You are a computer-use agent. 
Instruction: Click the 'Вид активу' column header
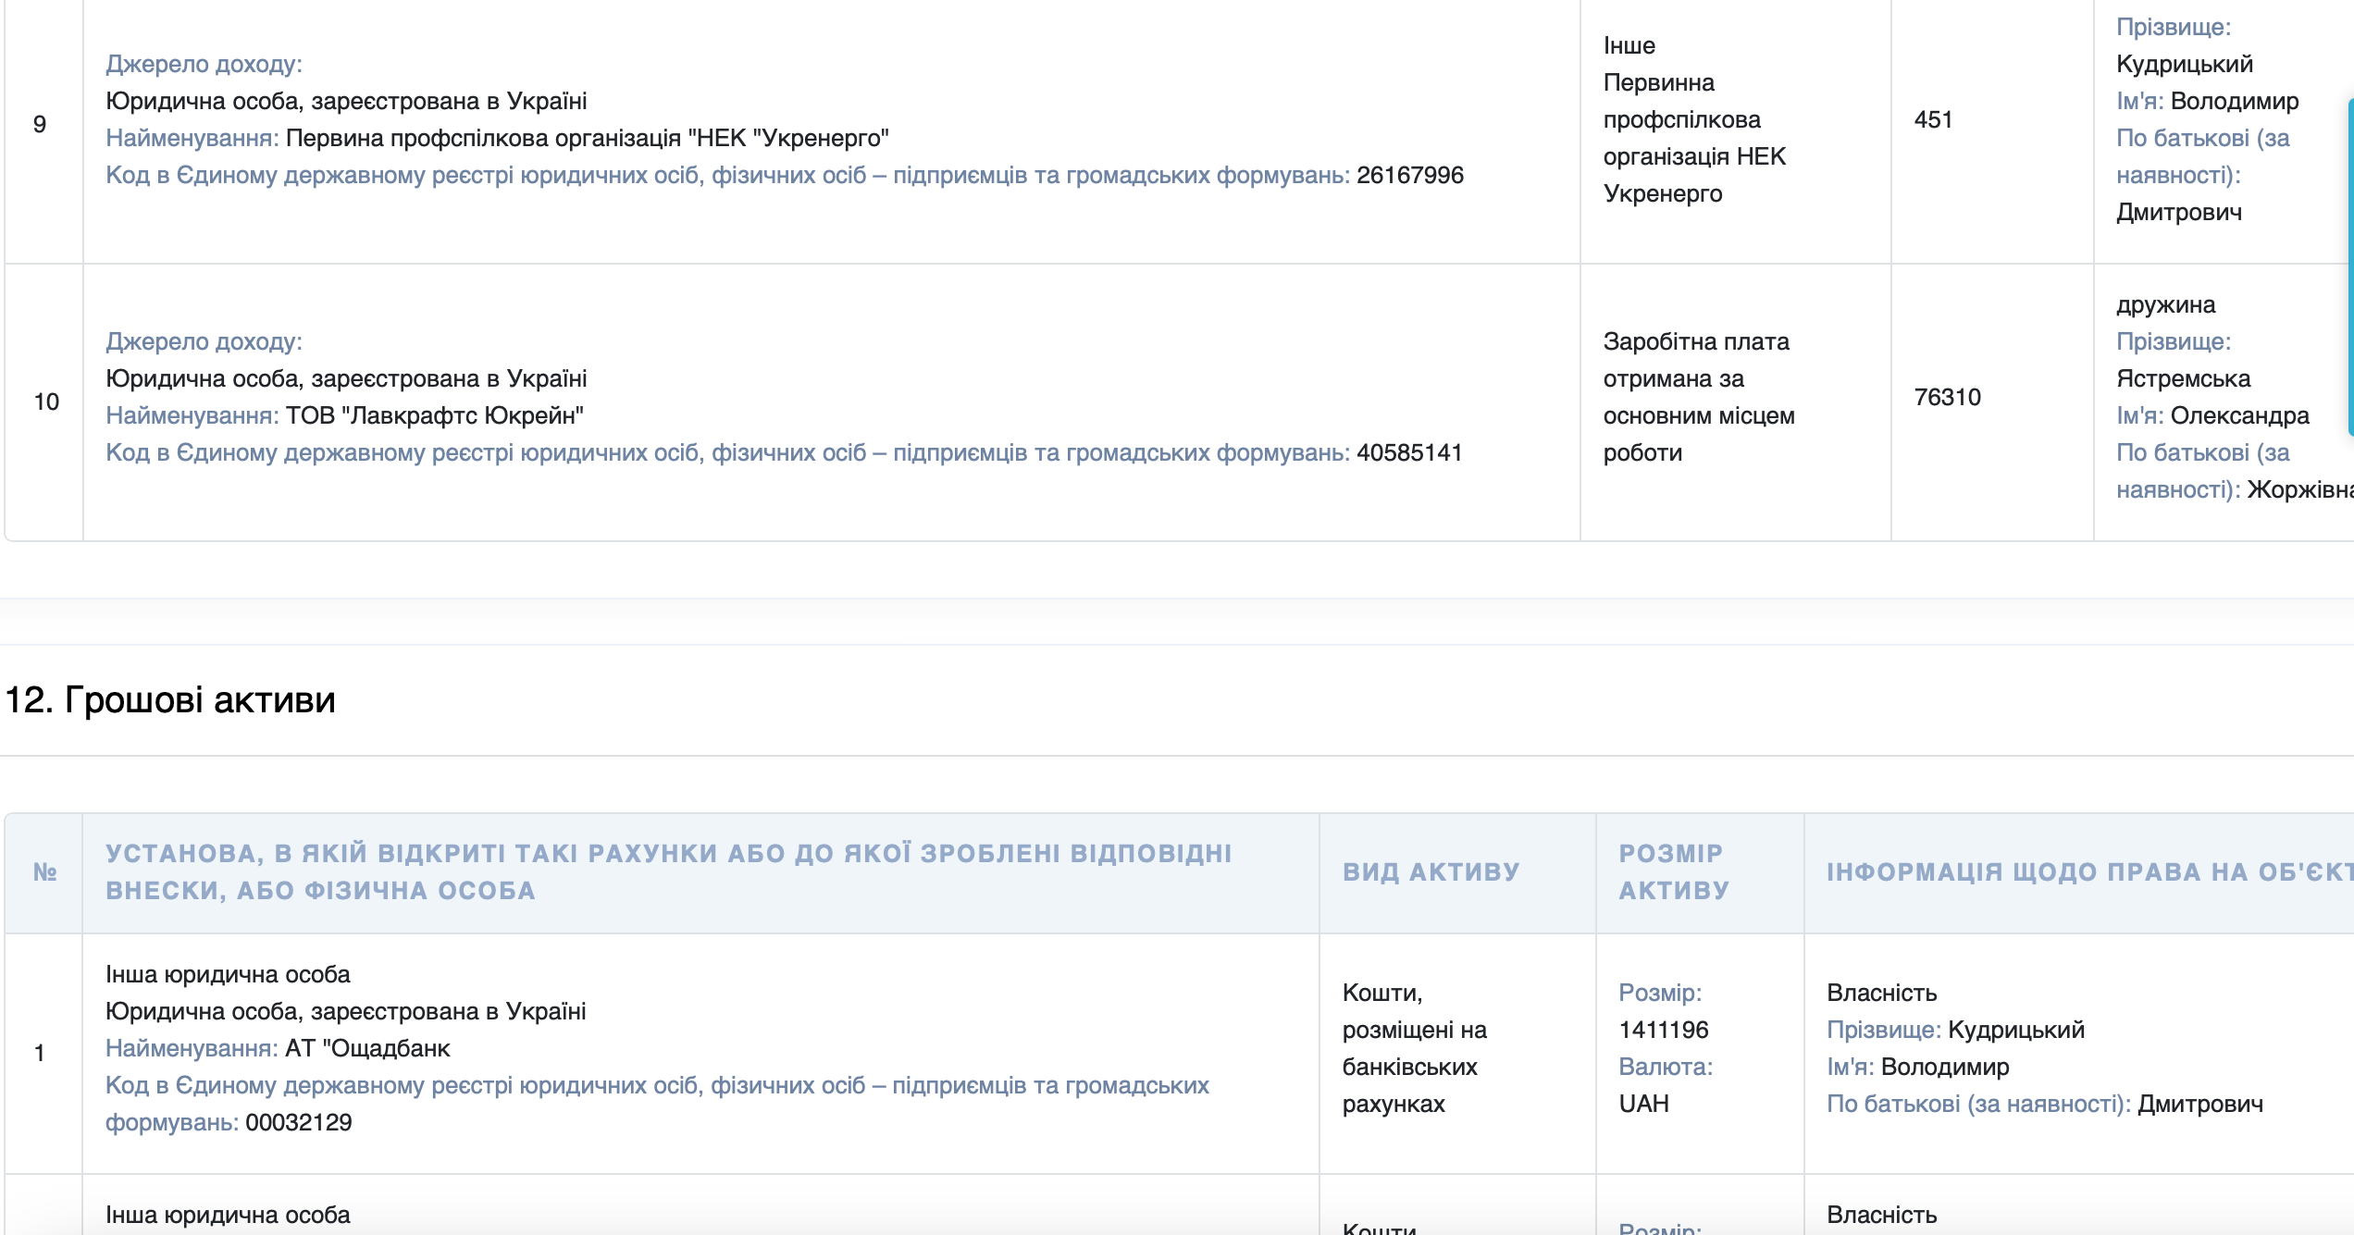pyautogui.click(x=1431, y=872)
